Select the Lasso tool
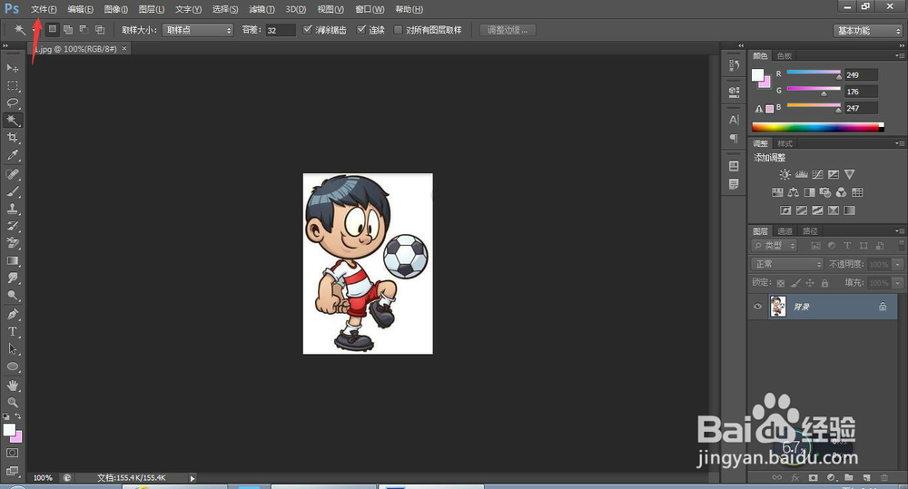Image resolution: width=908 pixels, height=489 pixels. 12,103
